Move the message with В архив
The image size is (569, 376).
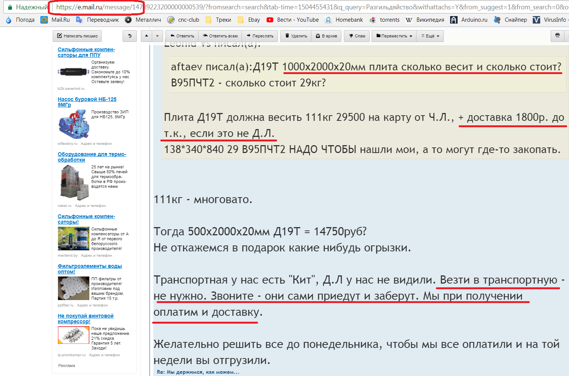coord(326,36)
